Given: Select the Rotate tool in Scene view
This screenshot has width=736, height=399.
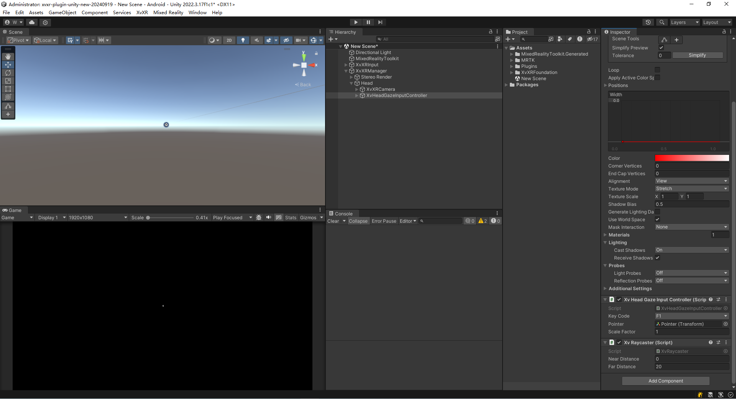Looking at the screenshot, I should pyautogui.click(x=8, y=73).
